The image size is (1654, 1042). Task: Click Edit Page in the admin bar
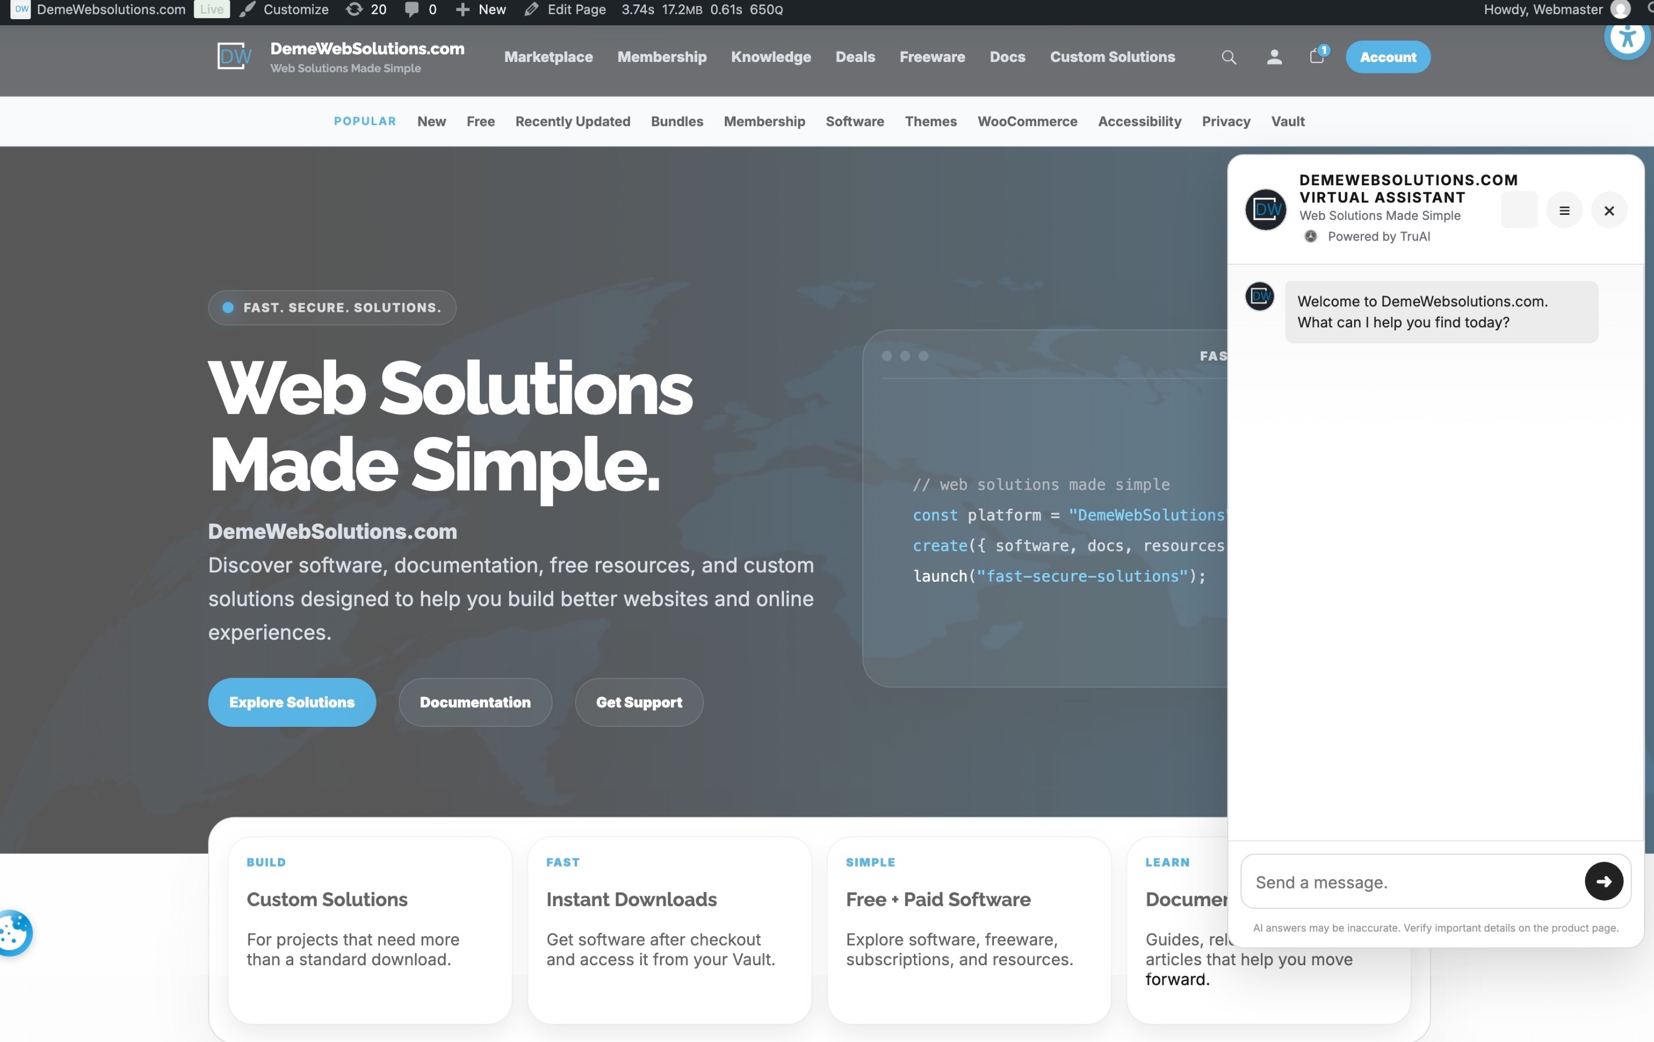[565, 10]
